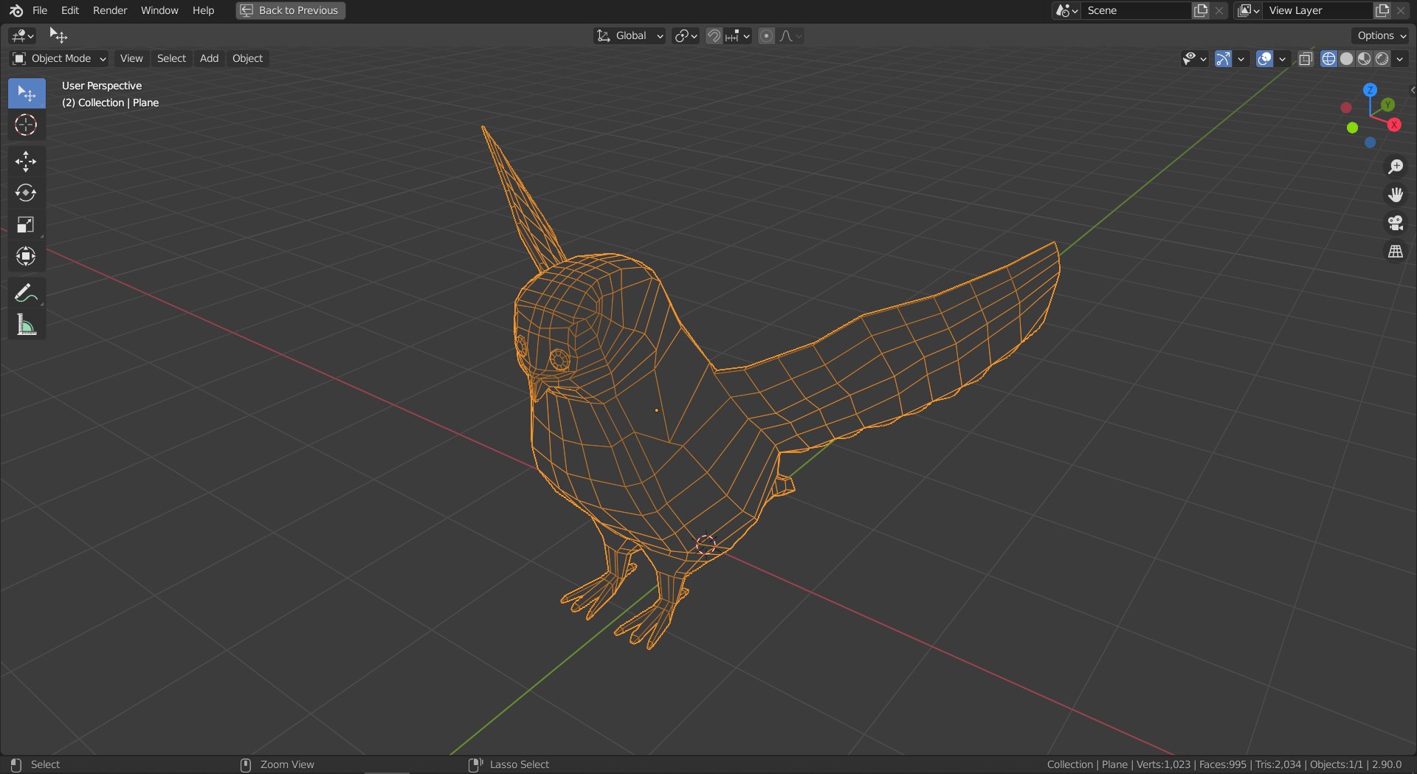Expand the sidebar with the edge arrow
Image resolution: width=1417 pixels, height=774 pixels.
[x=1413, y=90]
